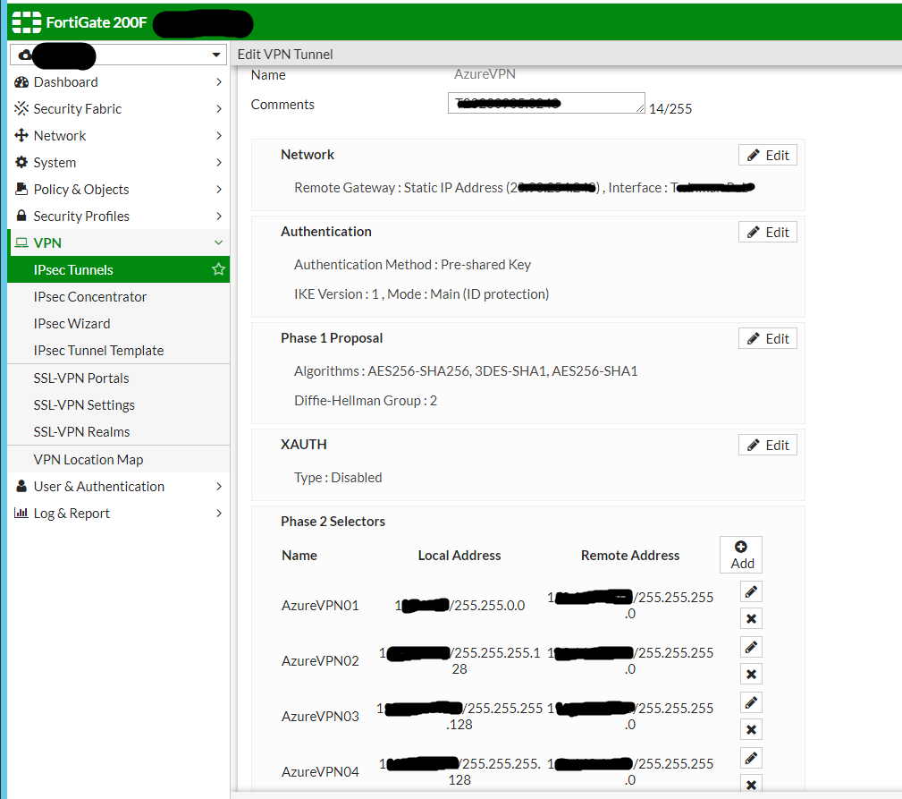Click the Edit VPN Tunnel page title
The image size is (902, 799).
pyautogui.click(x=285, y=54)
